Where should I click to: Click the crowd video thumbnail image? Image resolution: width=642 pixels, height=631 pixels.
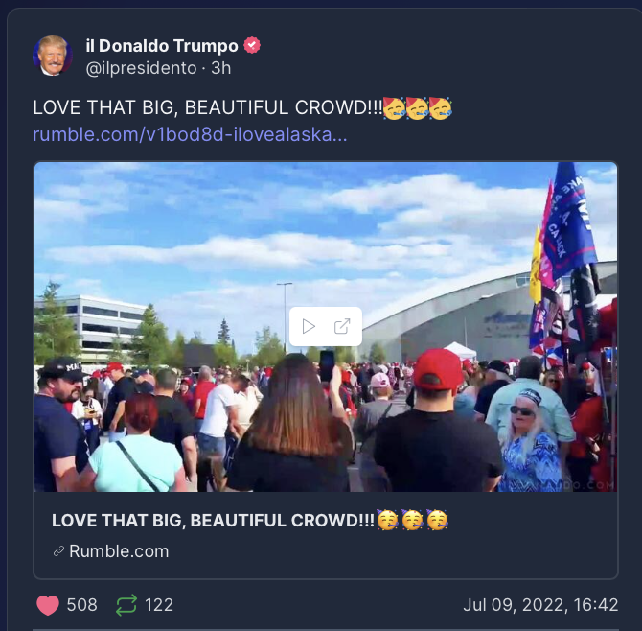326,327
